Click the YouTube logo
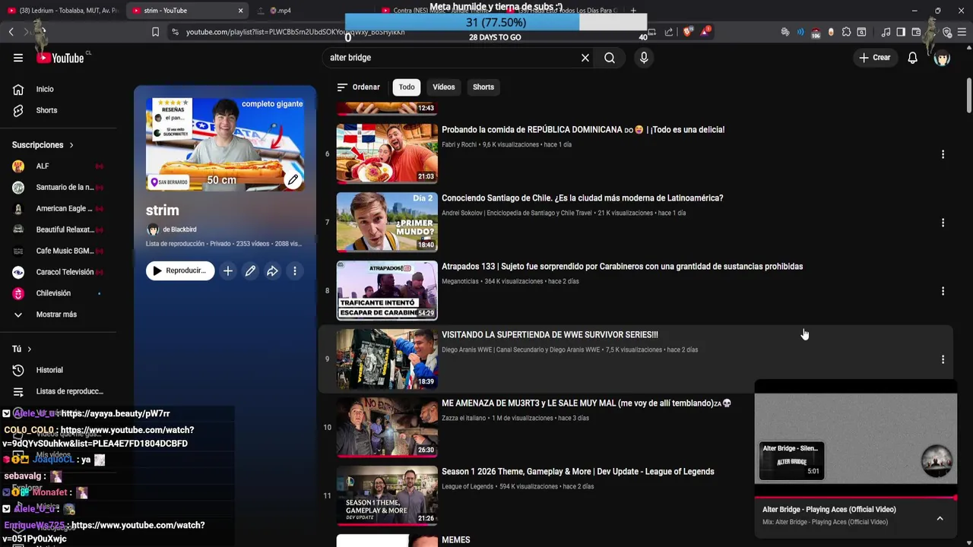The height and width of the screenshot is (547, 973). [x=60, y=58]
